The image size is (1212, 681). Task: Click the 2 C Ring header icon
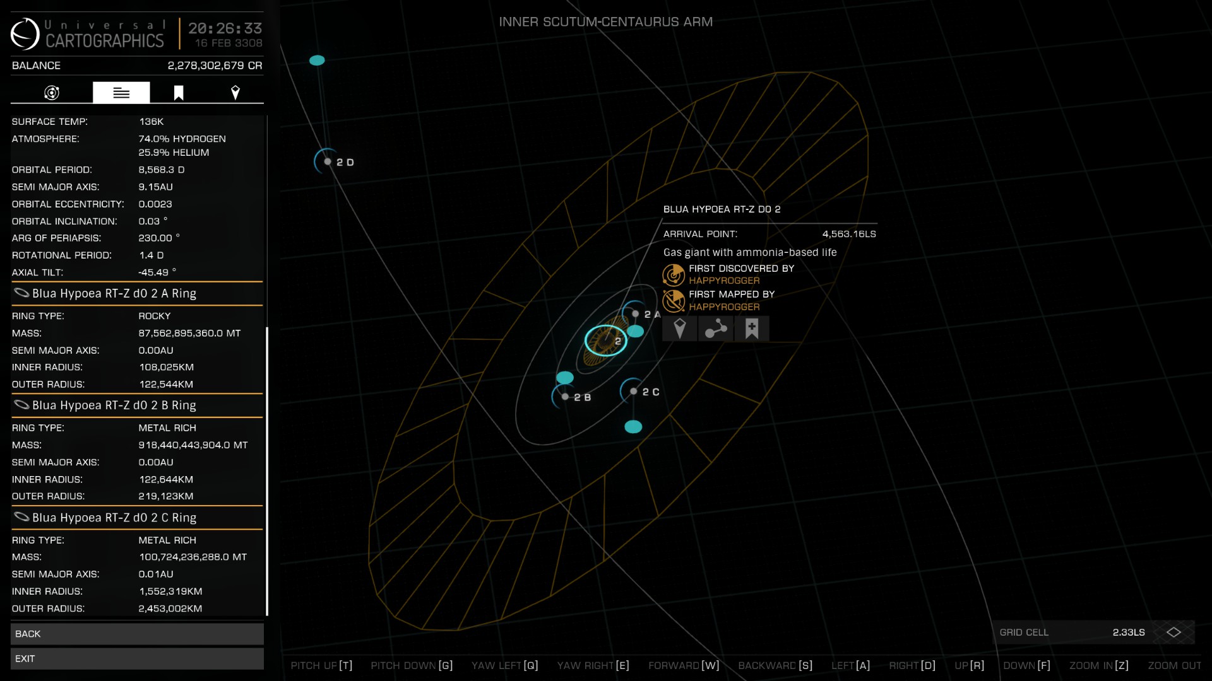(x=21, y=517)
